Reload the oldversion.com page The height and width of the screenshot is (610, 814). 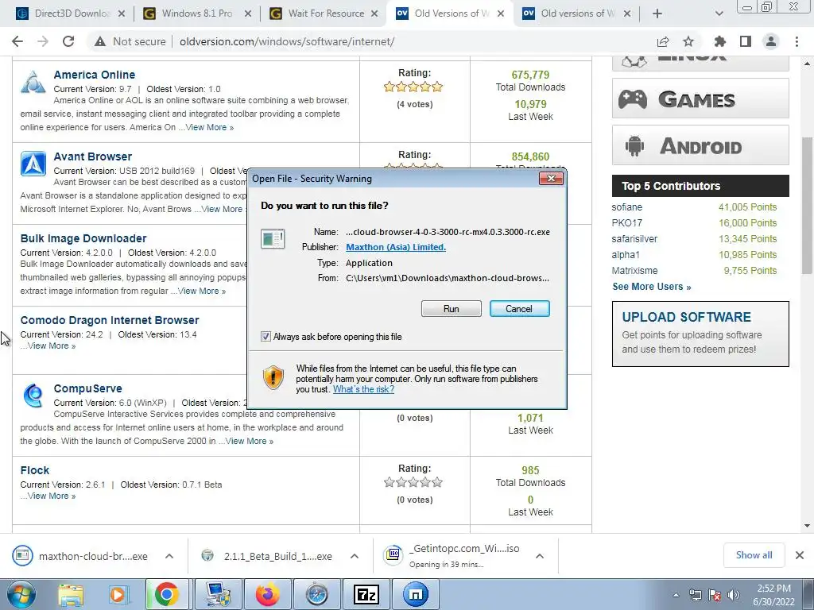(x=68, y=41)
